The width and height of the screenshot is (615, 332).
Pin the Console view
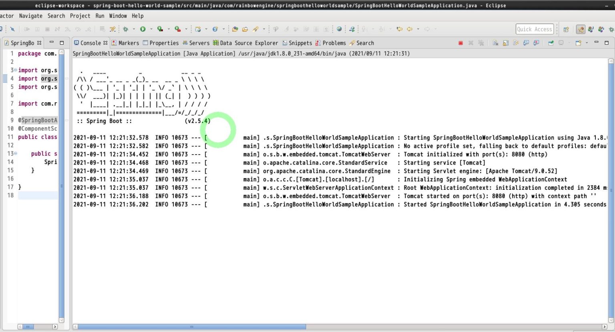click(551, 43)
